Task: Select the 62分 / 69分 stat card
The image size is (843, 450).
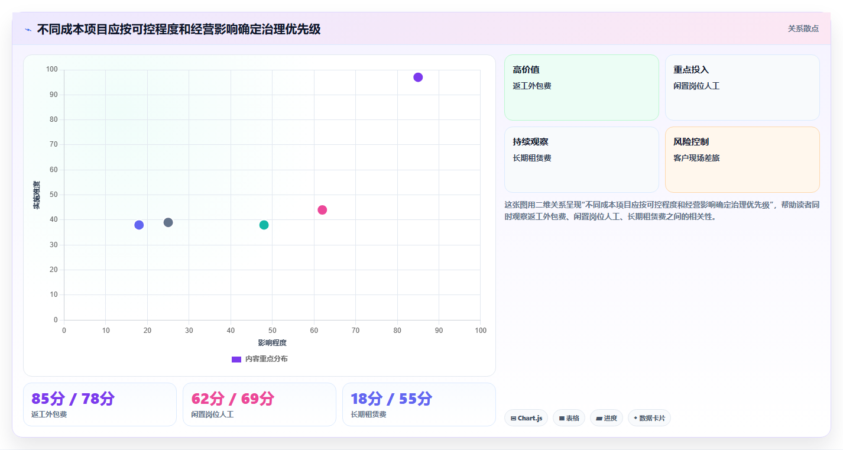Action: 260,404
